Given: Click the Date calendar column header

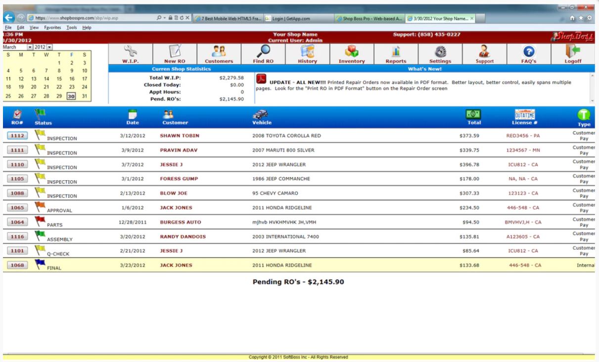Looking at the screenshot, I should pos(132,114).
